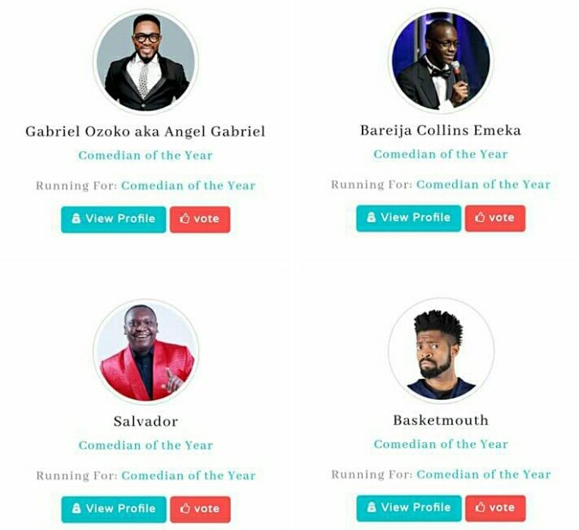579x530 pixels.
Task: Click the Salvador name heading
Action: [146, 422]
